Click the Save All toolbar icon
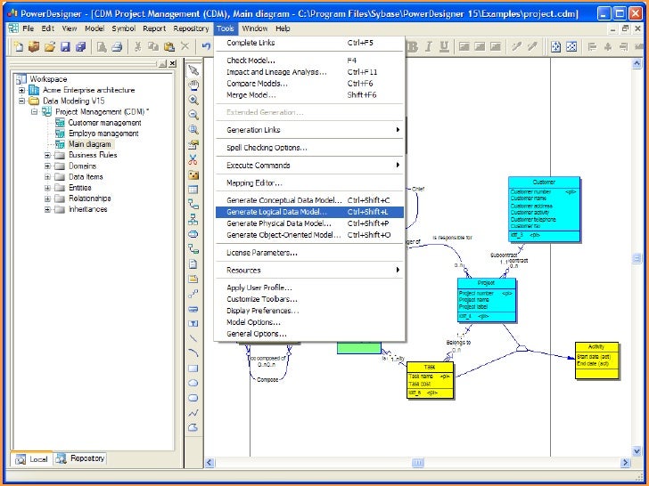The image size is (649, 486). 81,46
